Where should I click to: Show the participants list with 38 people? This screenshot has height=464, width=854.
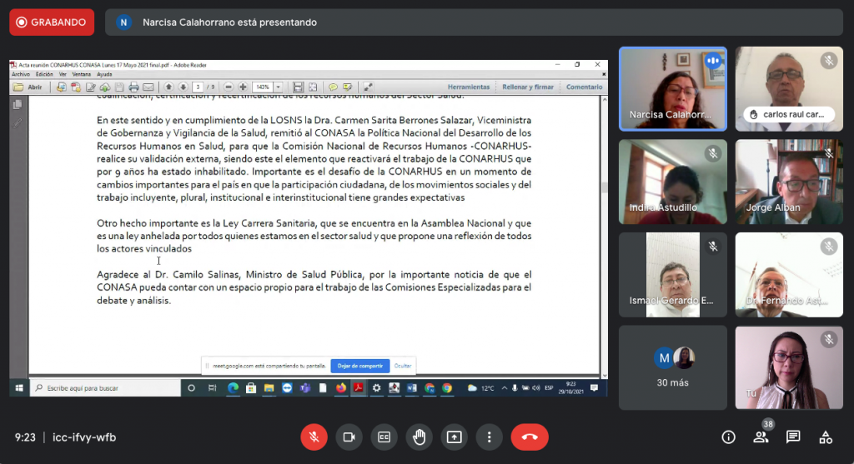click(761, 437)
